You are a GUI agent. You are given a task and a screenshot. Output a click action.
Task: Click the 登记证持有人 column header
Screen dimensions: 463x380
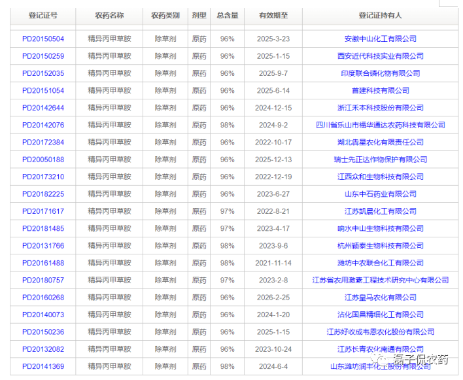[381, 16]
